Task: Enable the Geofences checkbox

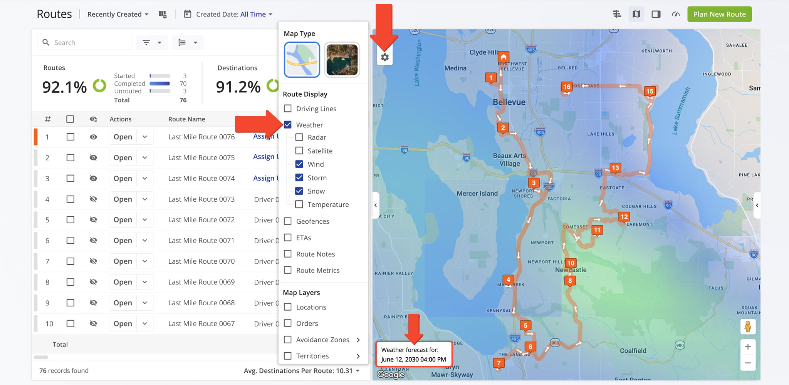Action: [288, 221]
